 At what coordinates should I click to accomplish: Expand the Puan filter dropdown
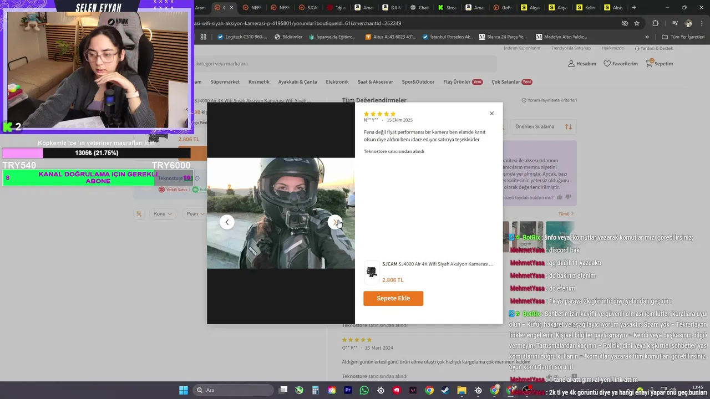pos(196,214)
